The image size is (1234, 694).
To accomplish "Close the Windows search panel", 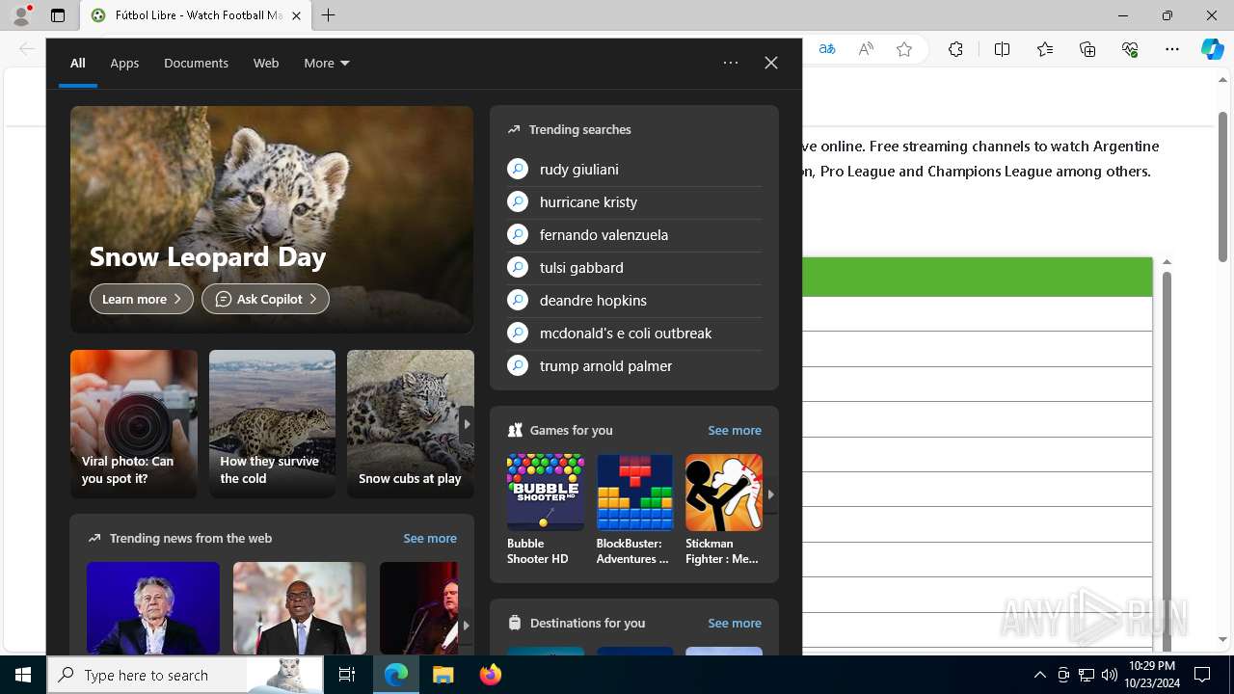I will click(771, 63).
